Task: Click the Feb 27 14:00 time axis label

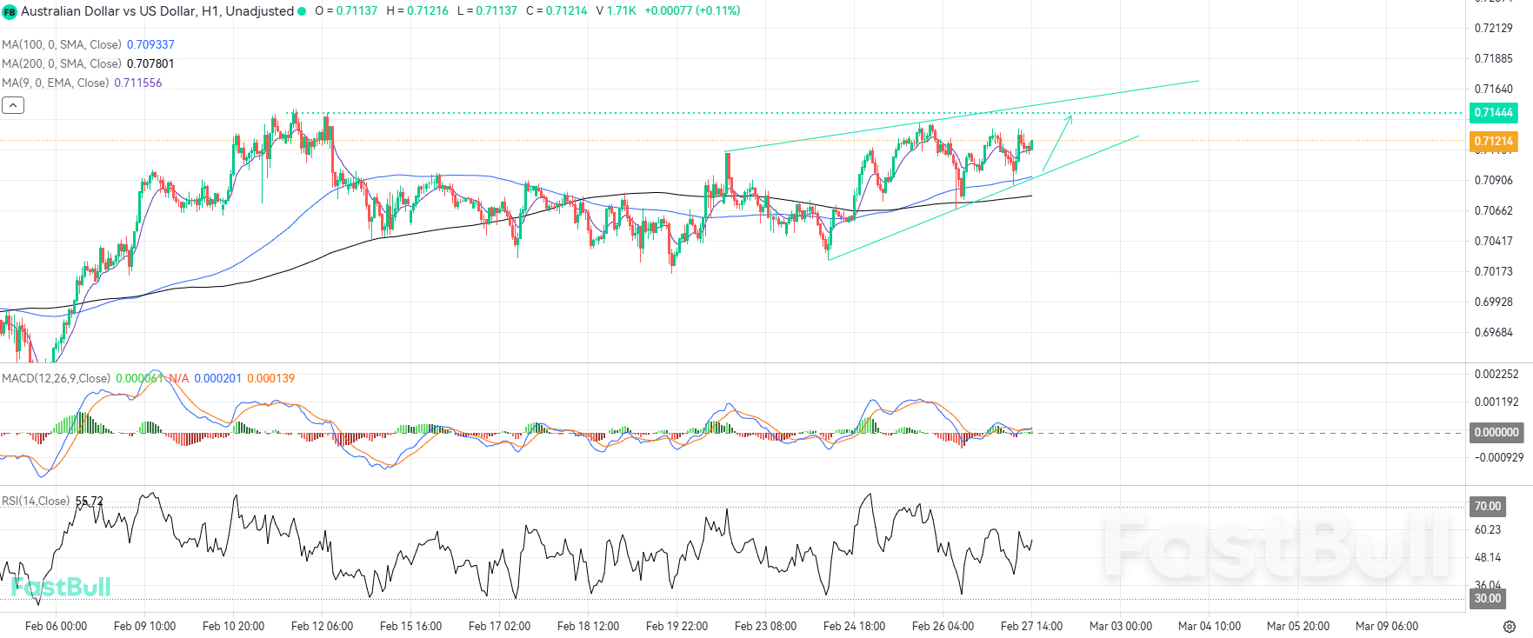Action: coord(1031,626)
